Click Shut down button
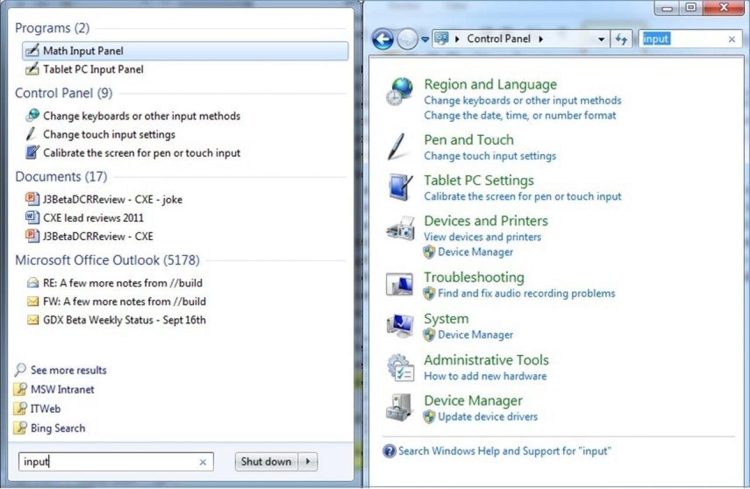The width and height of the screenshot is (750, 489). click(x=267, y=461)
